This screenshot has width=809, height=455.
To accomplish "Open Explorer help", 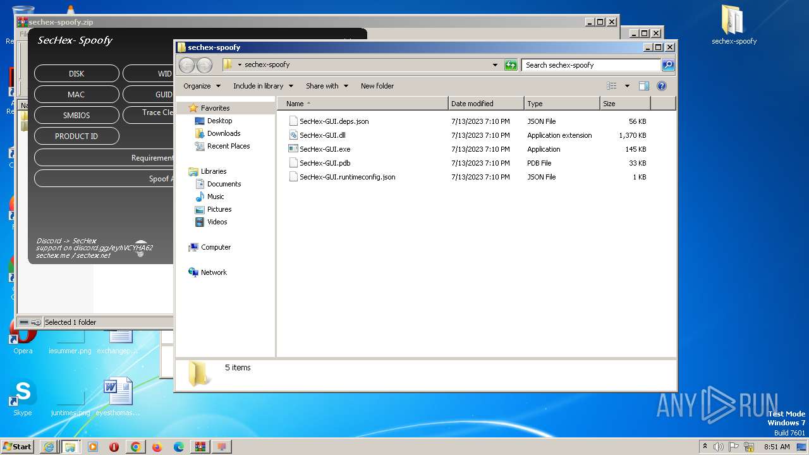I will tap(662, 86).
